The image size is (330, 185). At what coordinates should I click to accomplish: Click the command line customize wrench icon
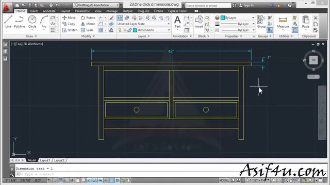pos(12,175)
